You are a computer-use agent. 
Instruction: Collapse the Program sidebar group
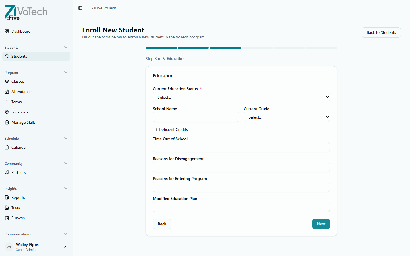(x=66, y=72)
